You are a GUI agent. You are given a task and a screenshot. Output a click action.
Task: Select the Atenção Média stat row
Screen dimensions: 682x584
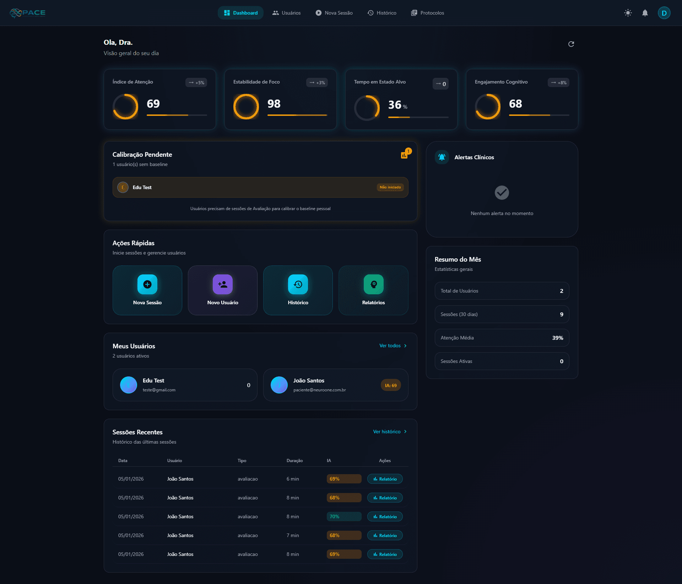click(x=502, y=338)
